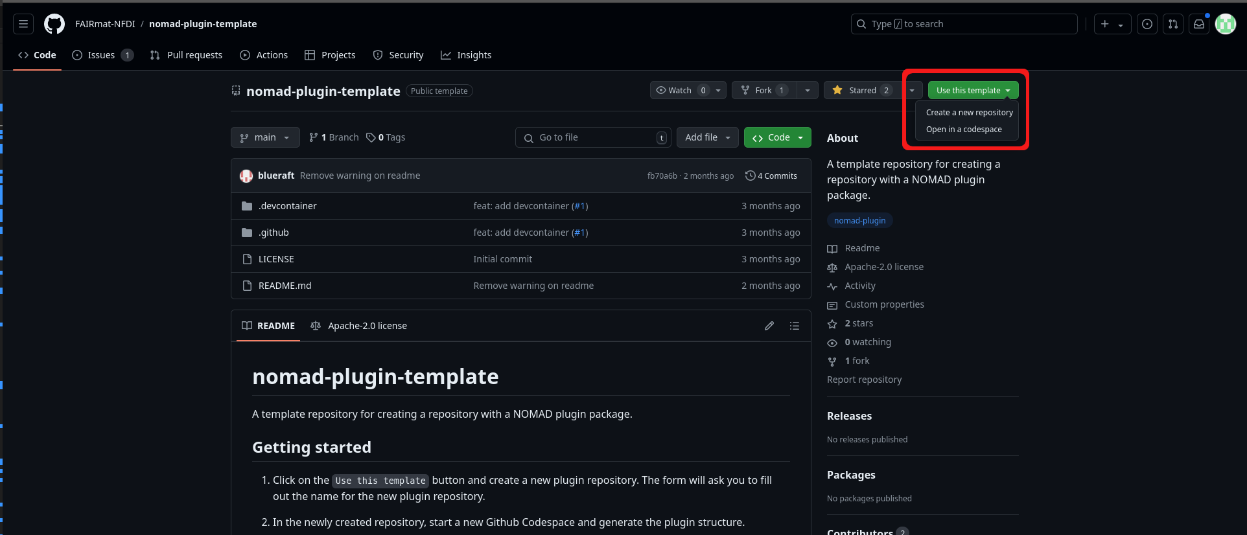Open pull requests icon in header
Viewport: 1247px width, 535px height.
1173,24
